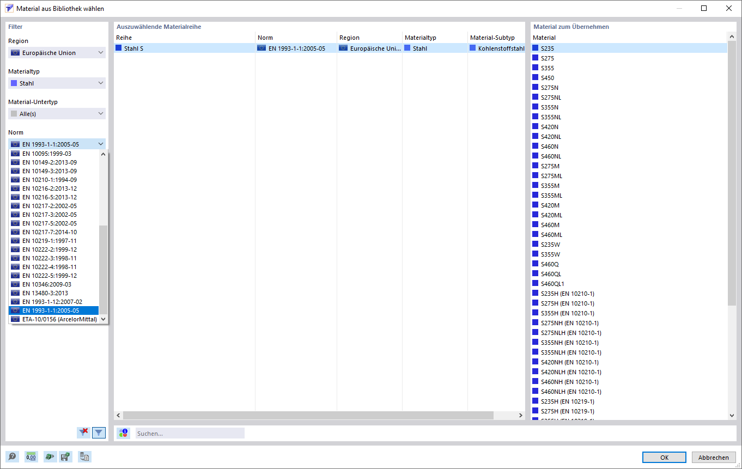
Task: Select material S275M
Action: point(629,166)
